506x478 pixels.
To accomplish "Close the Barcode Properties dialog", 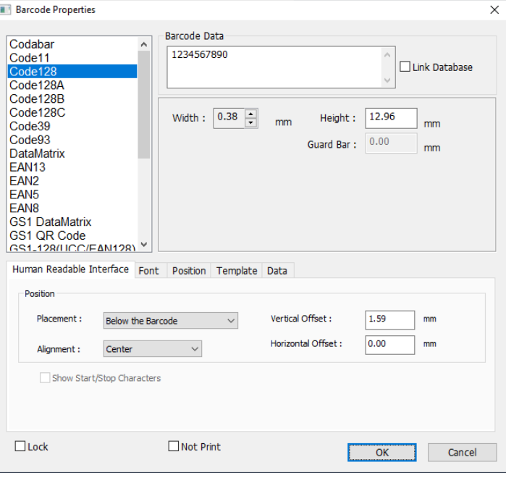I will (494, 9).
